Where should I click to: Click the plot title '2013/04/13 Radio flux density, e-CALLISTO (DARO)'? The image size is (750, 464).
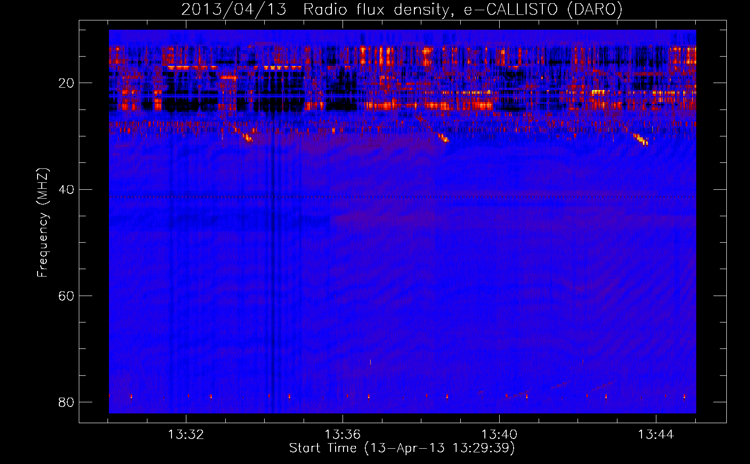402,9
